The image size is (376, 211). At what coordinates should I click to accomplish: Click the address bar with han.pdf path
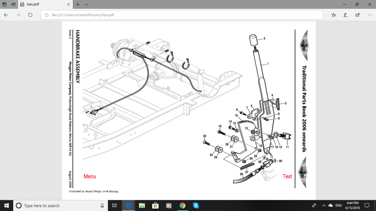coord(182,15)
